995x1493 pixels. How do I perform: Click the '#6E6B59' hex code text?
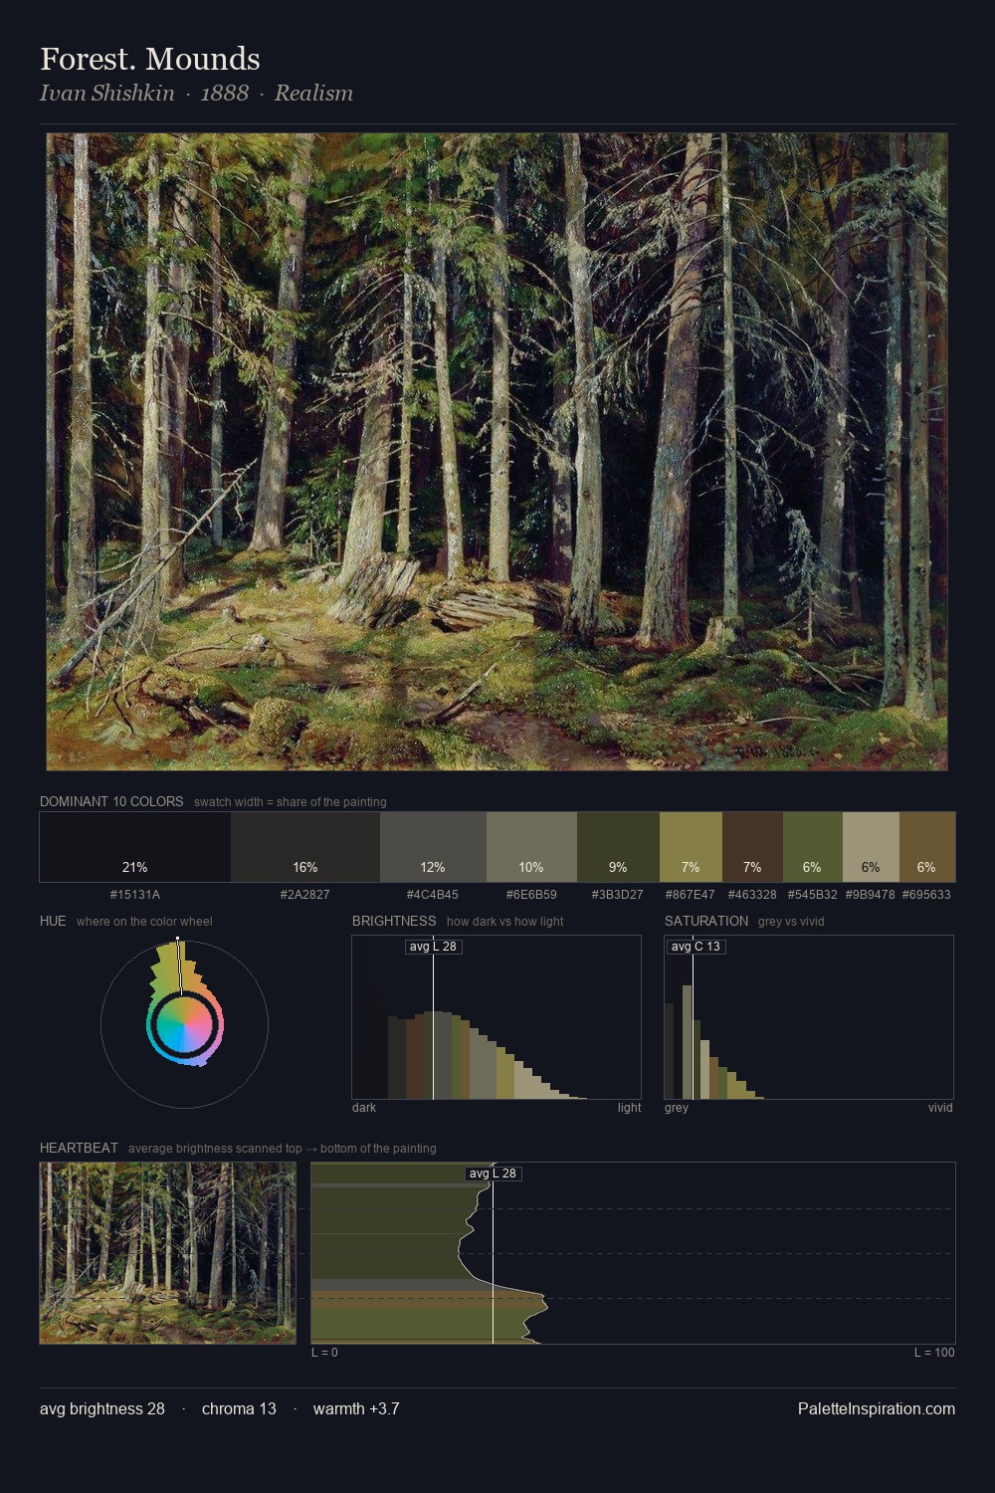pos(531,895)
